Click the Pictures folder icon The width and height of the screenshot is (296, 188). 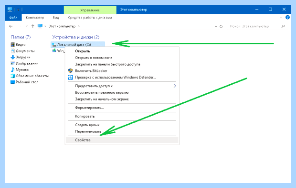coord(12,63)
